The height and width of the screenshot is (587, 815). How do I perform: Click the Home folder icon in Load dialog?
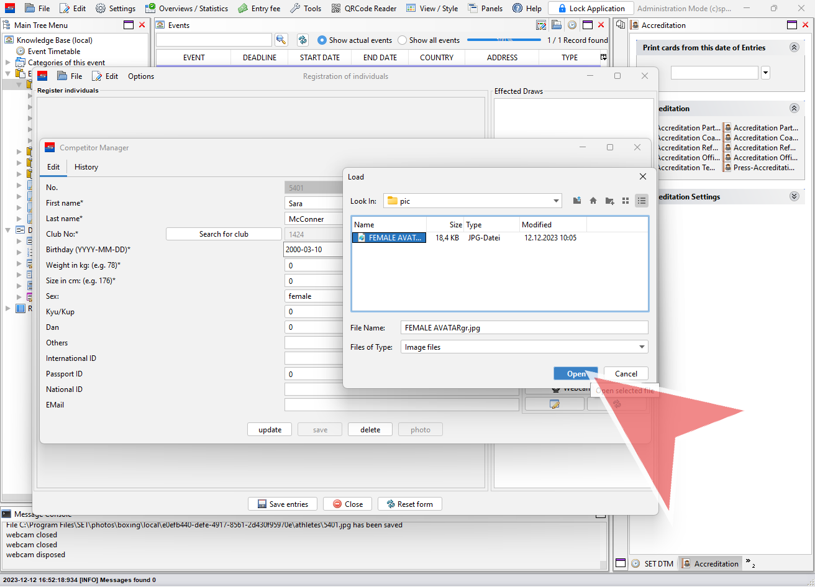tap(593, 201)
